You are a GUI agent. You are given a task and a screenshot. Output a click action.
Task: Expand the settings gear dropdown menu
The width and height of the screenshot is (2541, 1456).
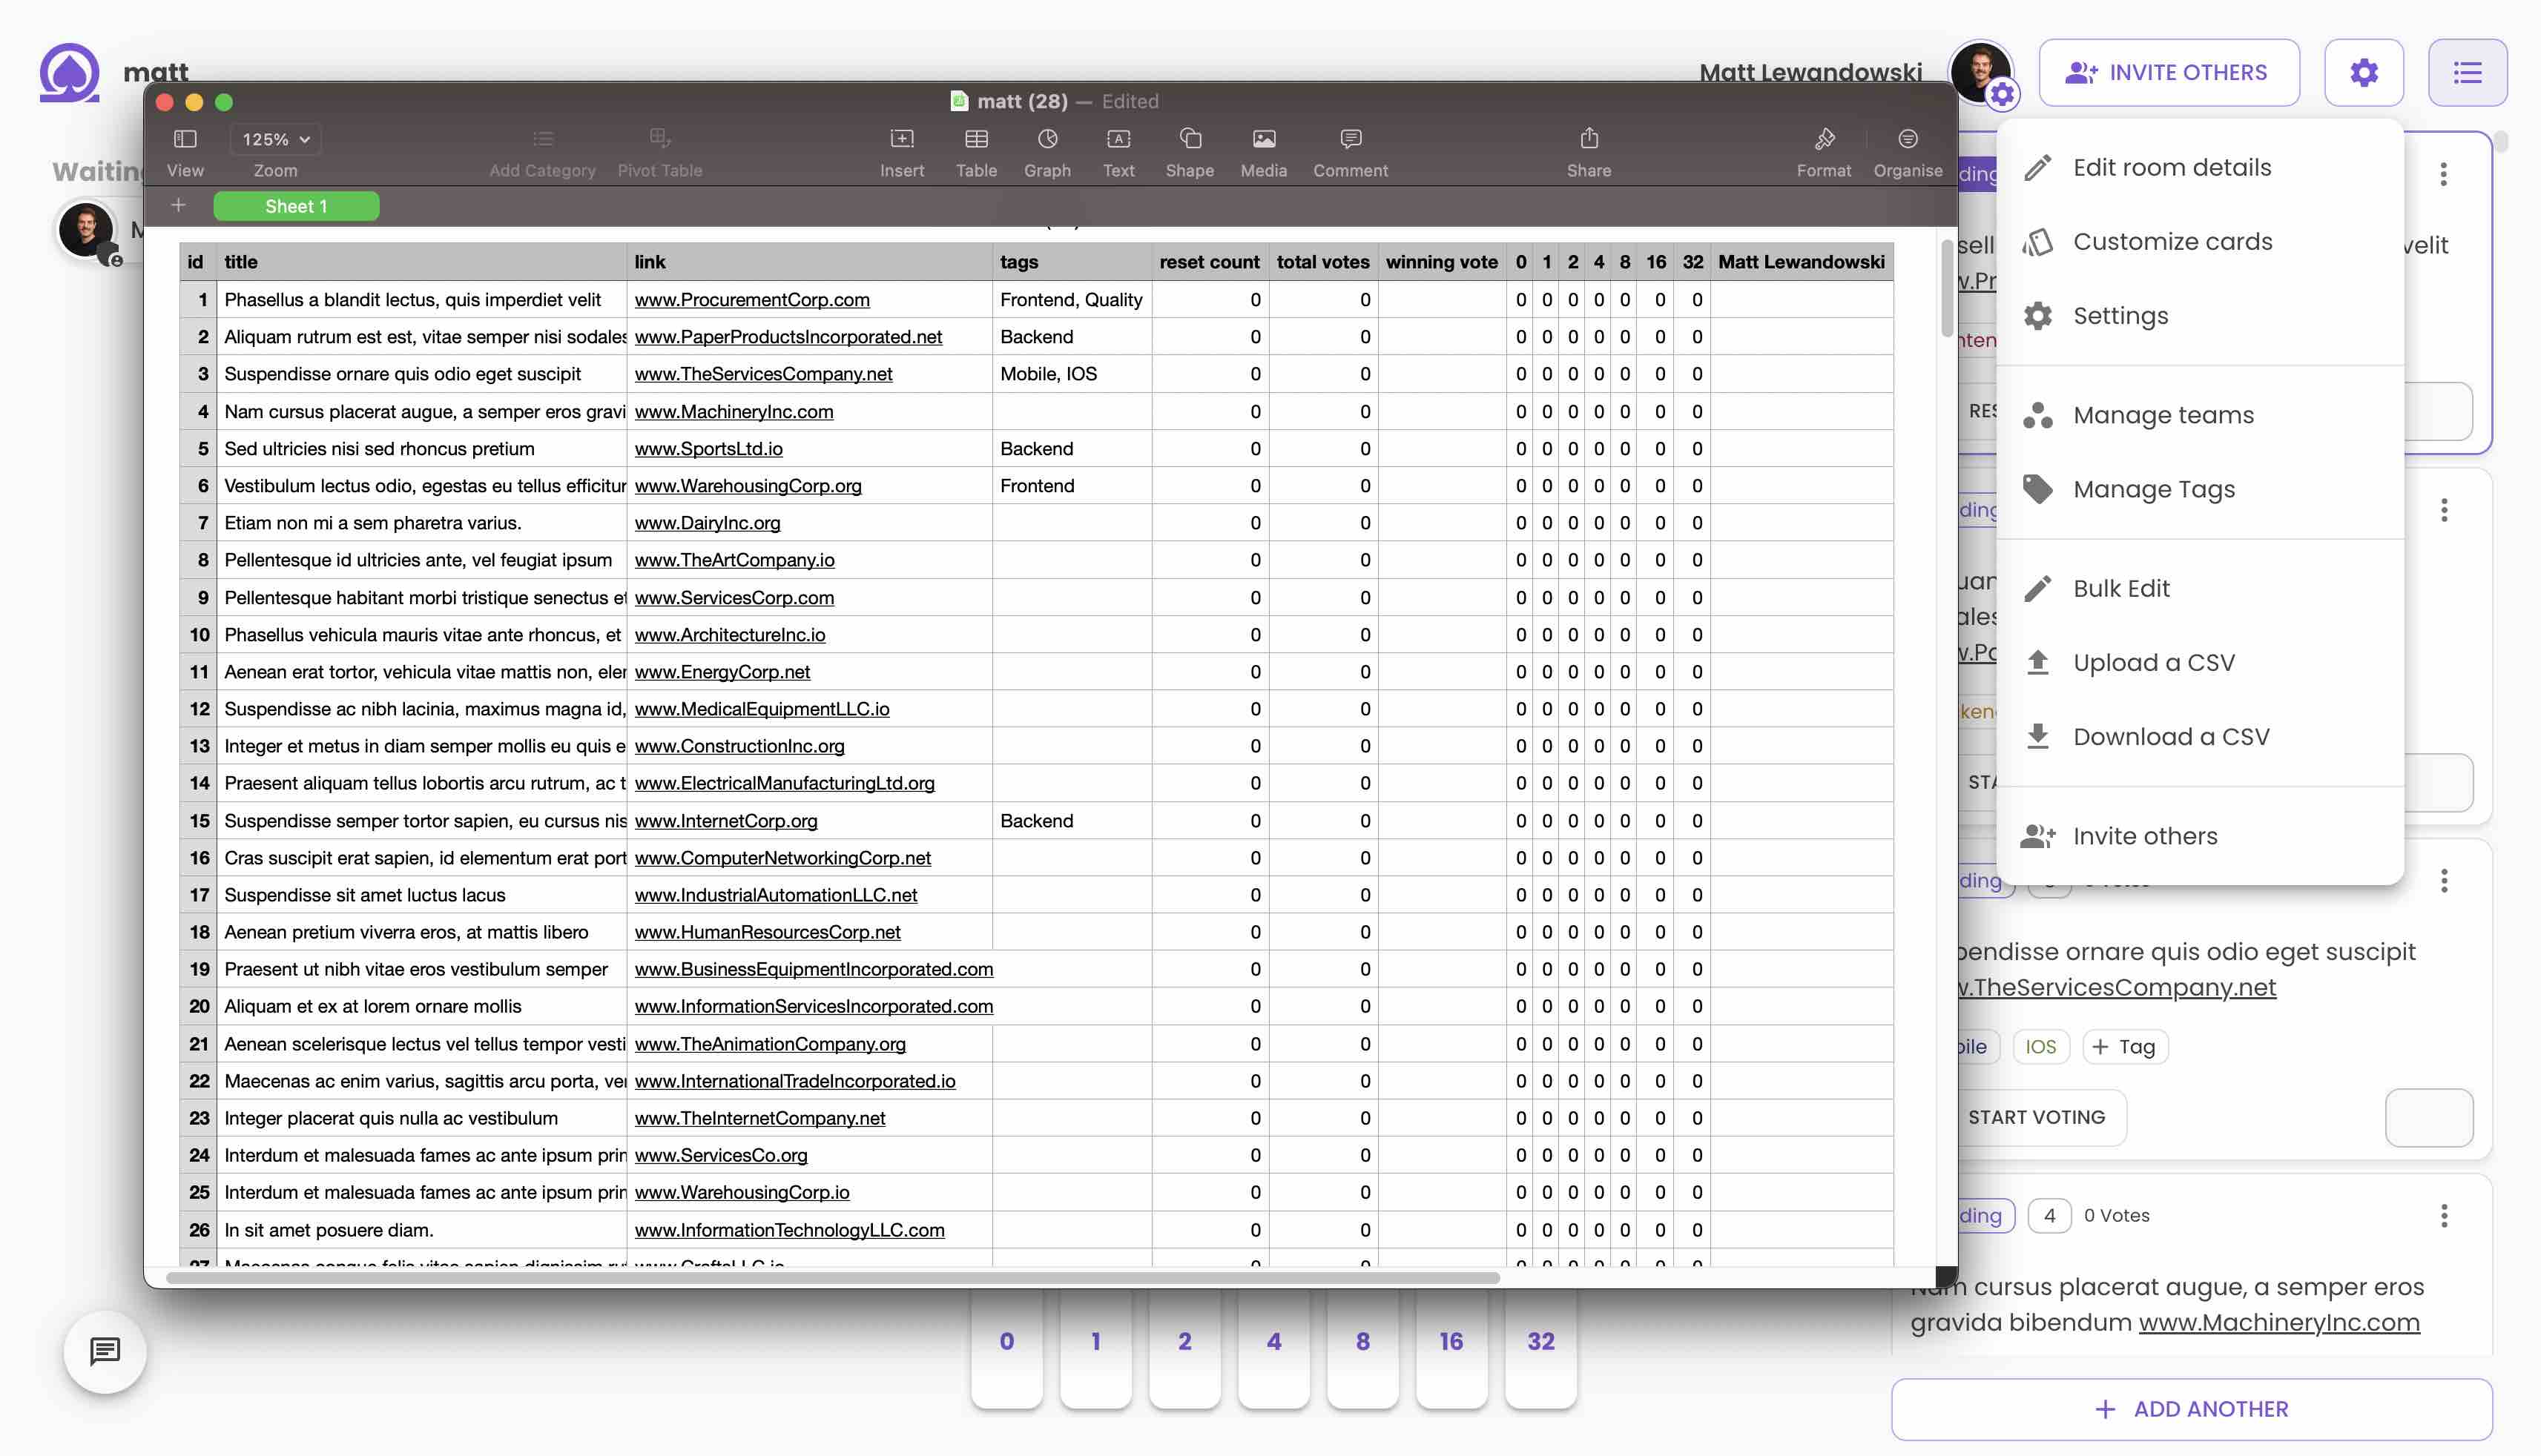pos(2367,71)
